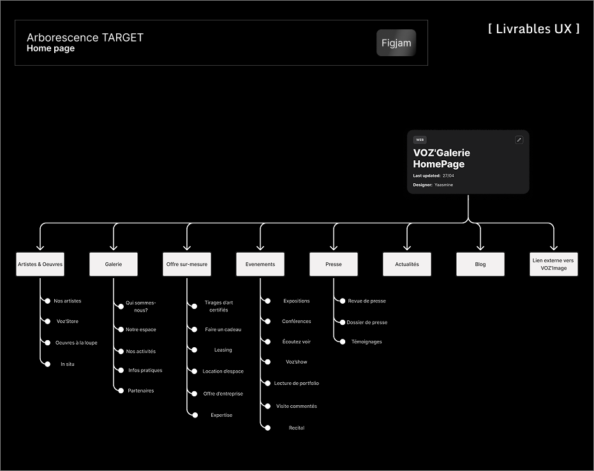Click the Expertise item
This screenshot has height=471, width=594.
pyautogui.click(x=221, y=415)
